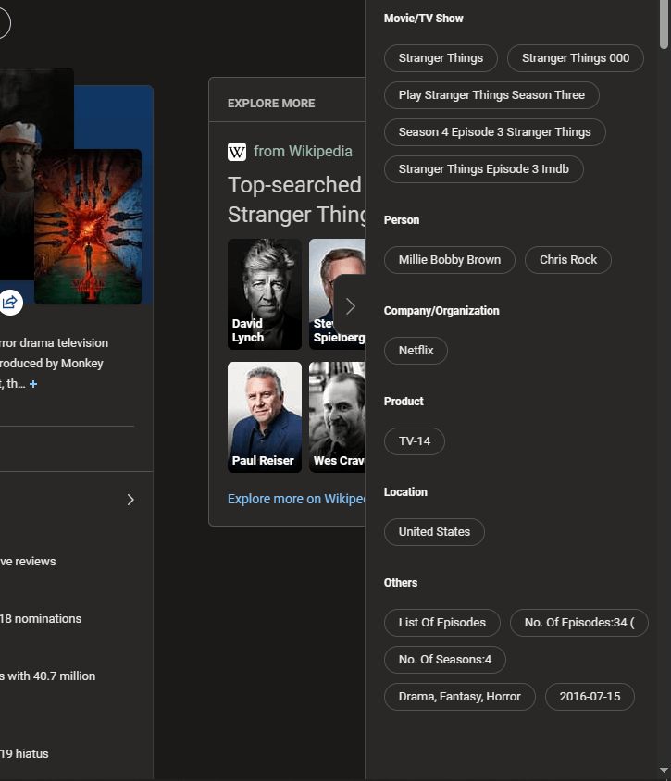Click the Others category label
This screenshot has height=781, width=671.
tap(401, 583)
